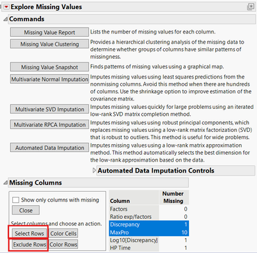
Task: Launch Missing Value Clustering
Action: pos(49,44)
